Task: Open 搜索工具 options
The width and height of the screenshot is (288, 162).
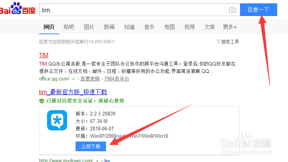Action: point(230,42)
